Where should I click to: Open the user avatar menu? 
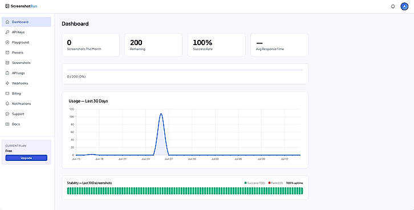click(x=404, y=6)
